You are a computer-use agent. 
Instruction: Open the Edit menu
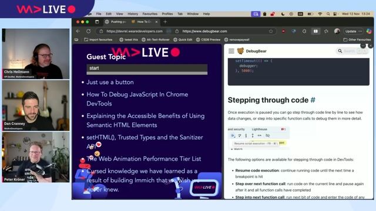pyautogui.click(x=109, y=14)
